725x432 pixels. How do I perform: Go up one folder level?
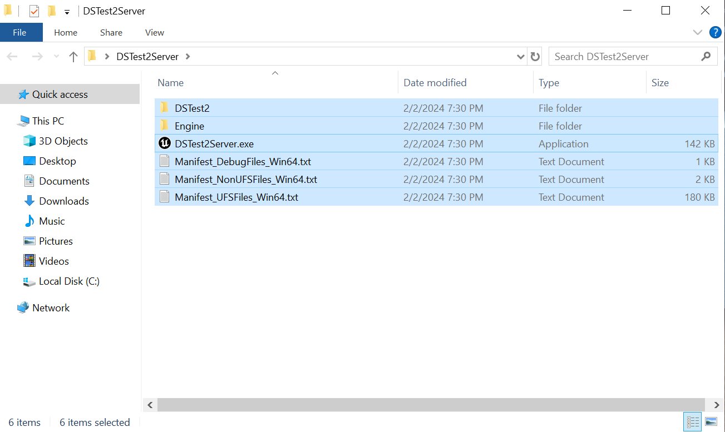(x=73, y=56)
